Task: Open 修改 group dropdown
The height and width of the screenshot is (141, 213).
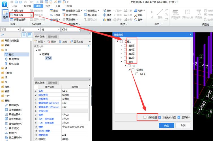Action: click(x=124, y=24)
